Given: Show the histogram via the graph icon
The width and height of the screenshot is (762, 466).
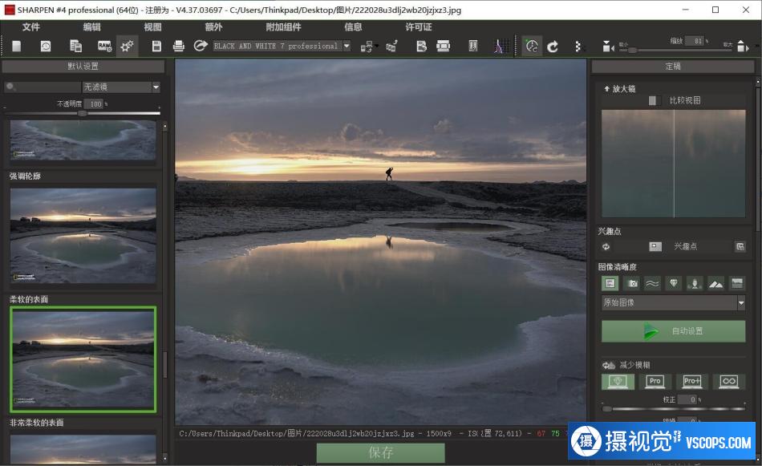Looking at the screenshot, I should click(x=501, y=47).
